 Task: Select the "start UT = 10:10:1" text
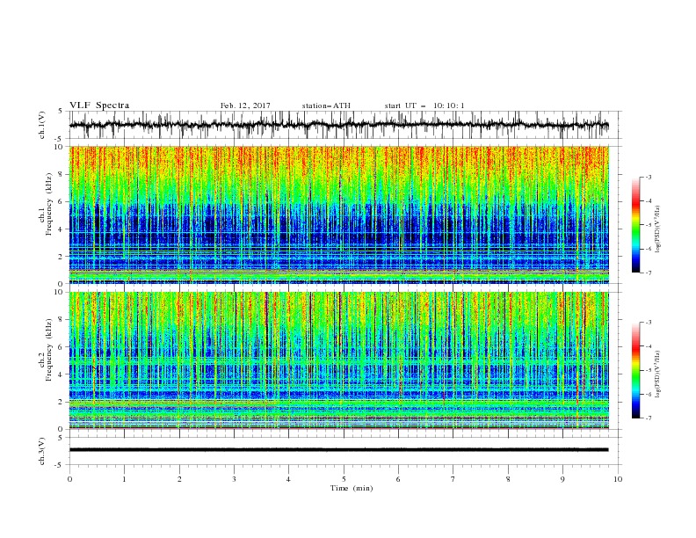tap(424, 105)
